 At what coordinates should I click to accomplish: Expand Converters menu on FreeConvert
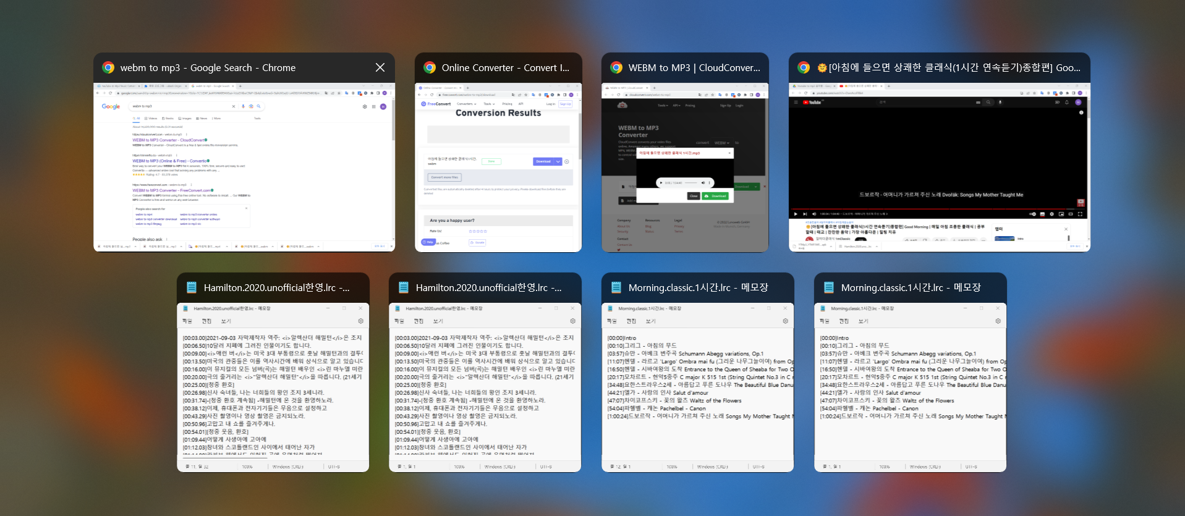pos(467,104)
